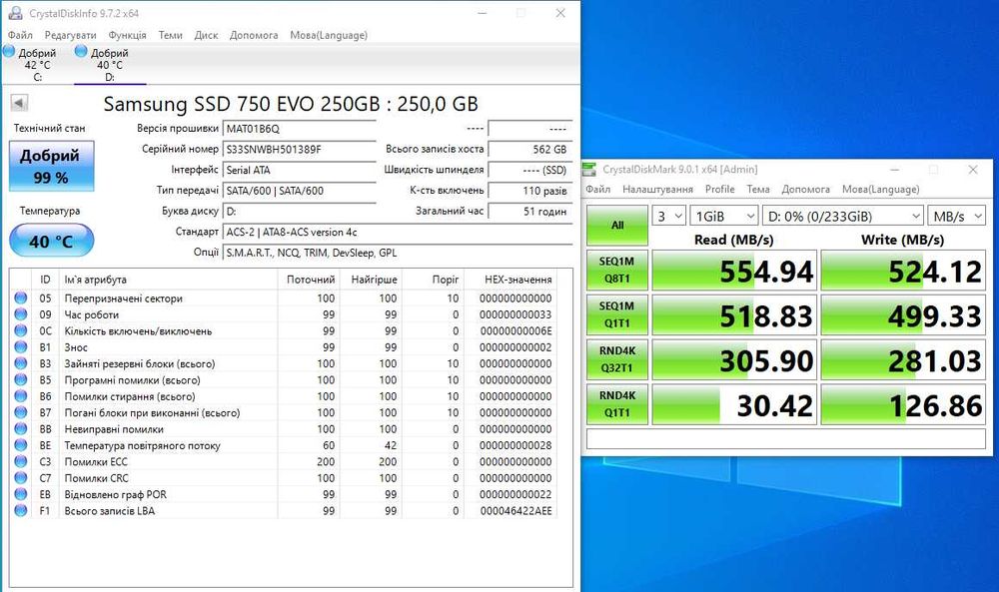The height and width of the screenshot is (592, 999).
Task: Click status orb for attribute B3 row
Action: point(20,363)
